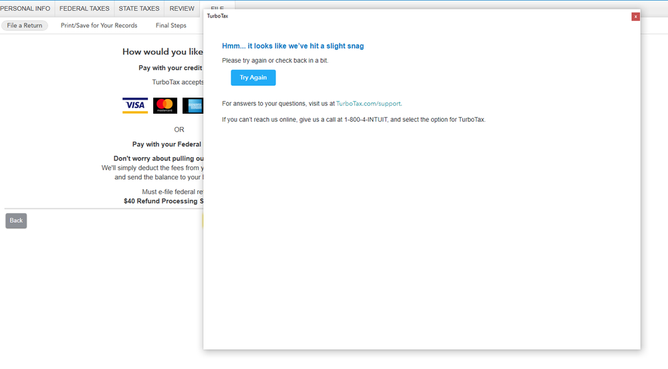Jump to Final Steps section
Viewport: 668px width, 369px height.
tap(171, 25)
